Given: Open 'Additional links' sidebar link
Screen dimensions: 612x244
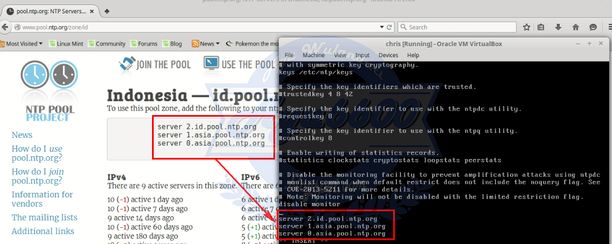Looking at the screenshot, I should (43, 231).
